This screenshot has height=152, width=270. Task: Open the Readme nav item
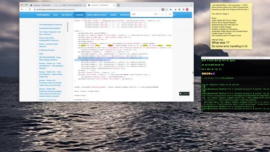(113, 15)
